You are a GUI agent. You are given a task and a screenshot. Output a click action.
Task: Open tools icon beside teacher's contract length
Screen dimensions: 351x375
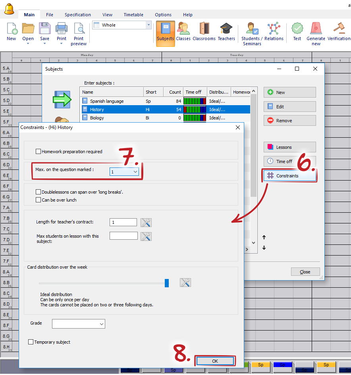pos(146,223)
